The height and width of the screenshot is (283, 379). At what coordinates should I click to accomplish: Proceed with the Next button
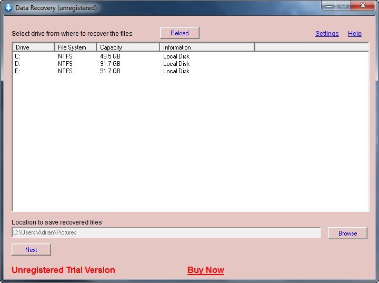point(31,250)
